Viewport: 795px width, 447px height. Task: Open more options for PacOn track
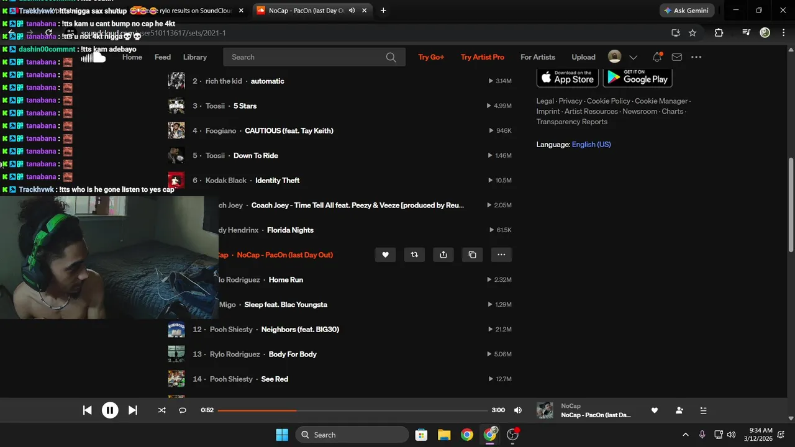pos(501,255)
